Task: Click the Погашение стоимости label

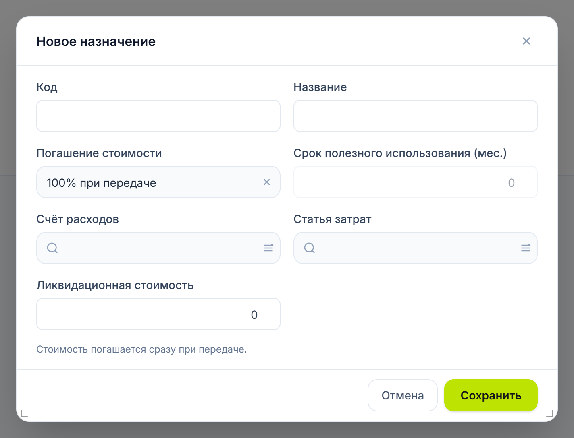Action: (x=99, y=153)
